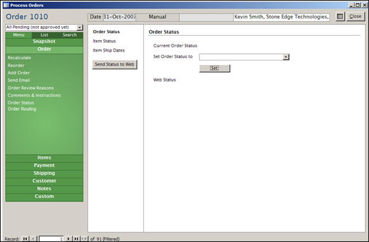Viewport: 369px width, 242px height.
Task: Open Order Review Reasons
Action: pyautogui.click(x=31, y=88)
